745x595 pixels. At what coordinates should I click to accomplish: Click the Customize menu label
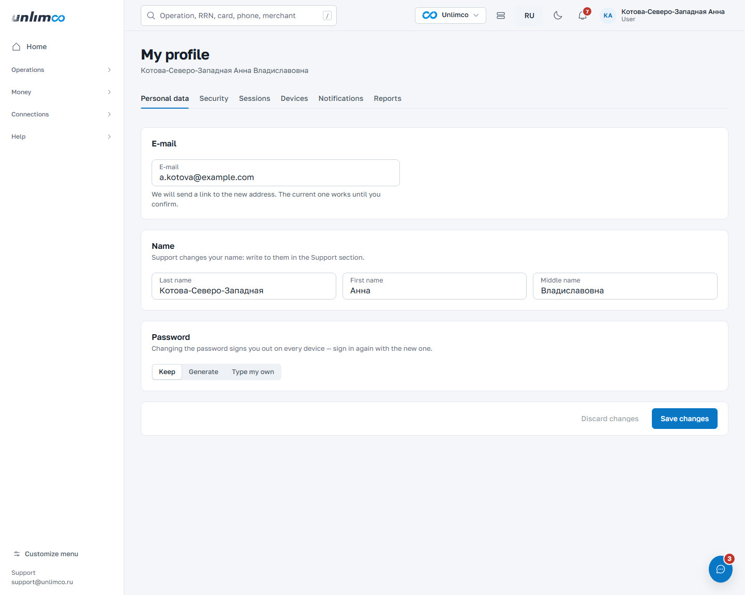(51, 554)
